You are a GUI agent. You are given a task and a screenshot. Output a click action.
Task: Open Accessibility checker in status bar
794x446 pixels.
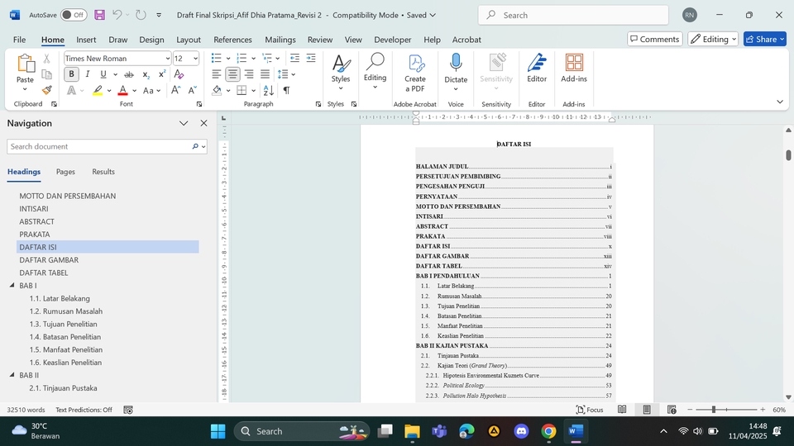[x=128, y=410]
